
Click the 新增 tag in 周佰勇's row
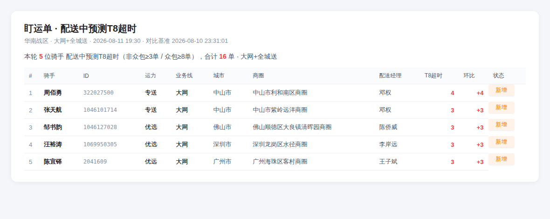(501, 90)
